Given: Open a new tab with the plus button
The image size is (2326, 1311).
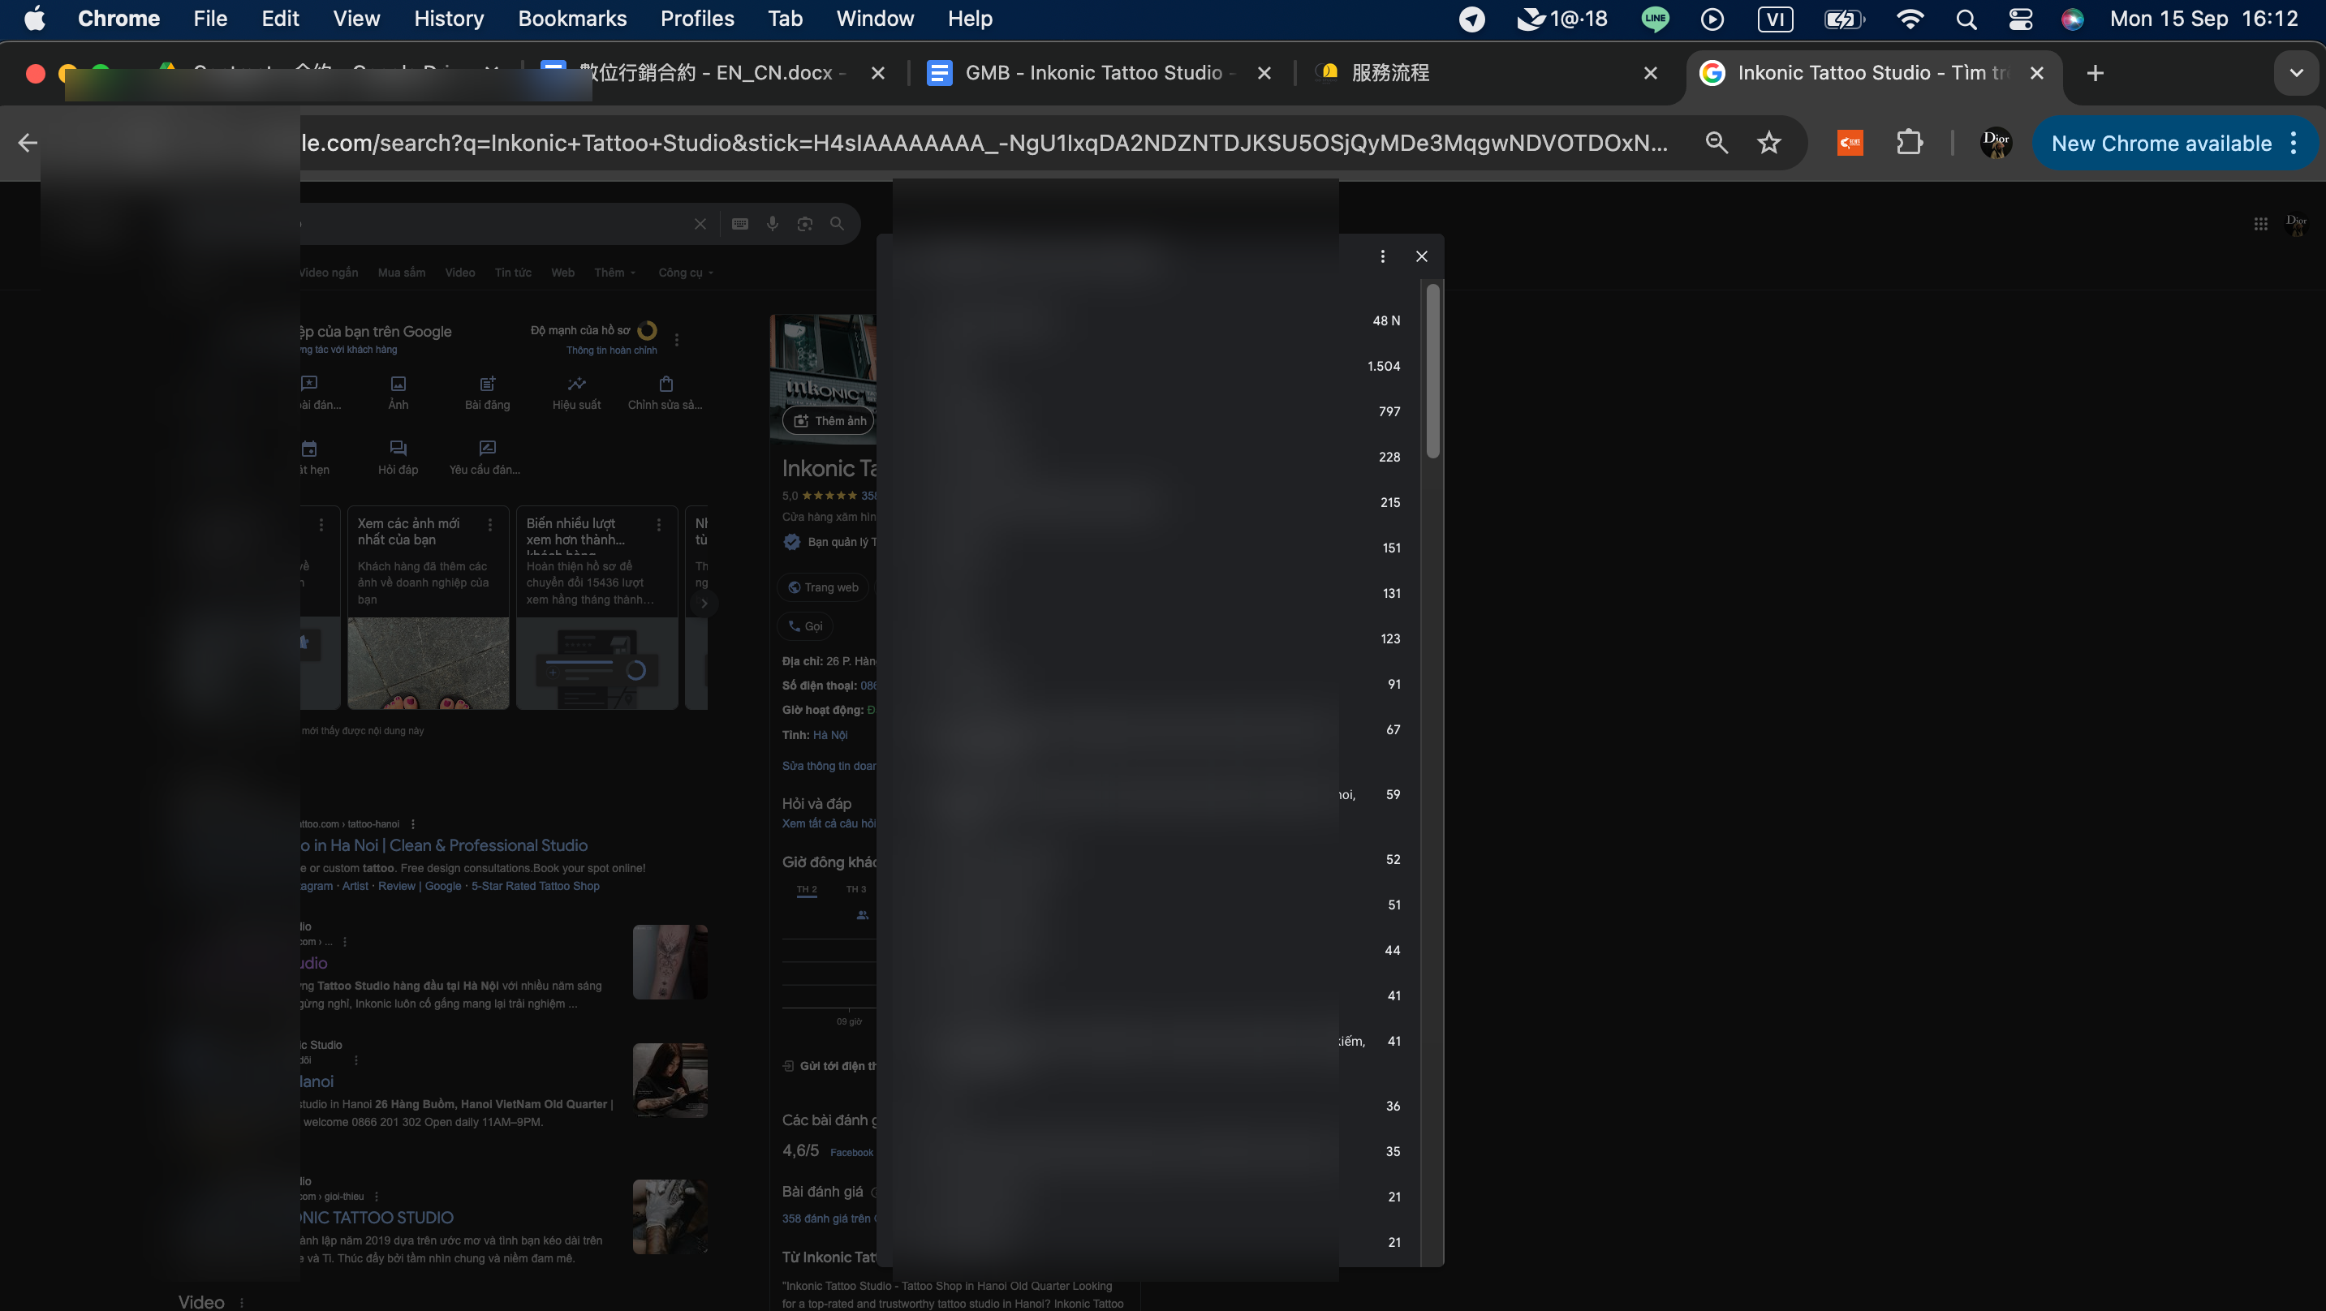Looking at the screenshot, I should tap(2096, 73).
